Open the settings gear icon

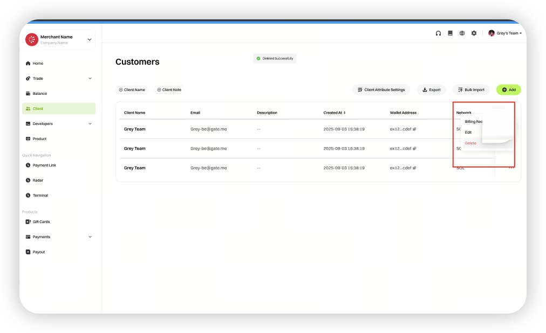474,33
